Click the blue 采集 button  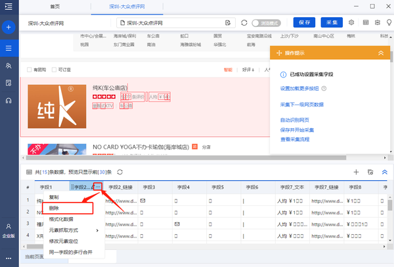click(332, 22)
